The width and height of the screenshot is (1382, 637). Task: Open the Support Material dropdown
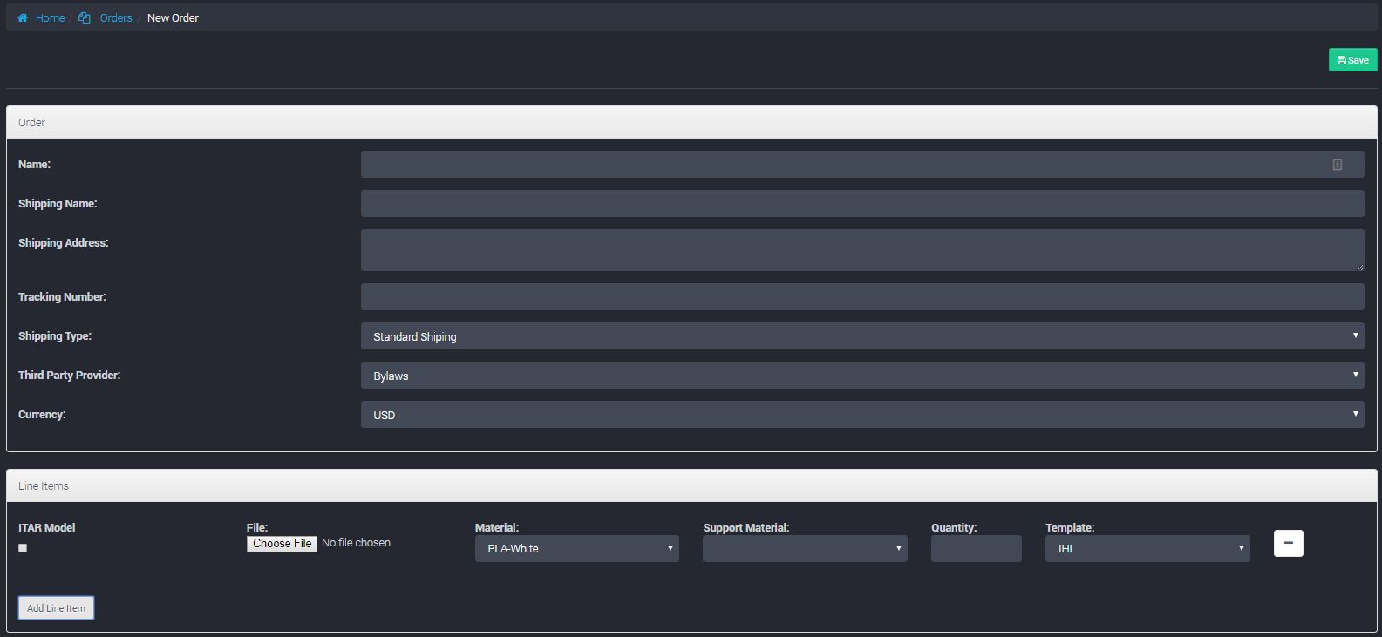(804, 549)
